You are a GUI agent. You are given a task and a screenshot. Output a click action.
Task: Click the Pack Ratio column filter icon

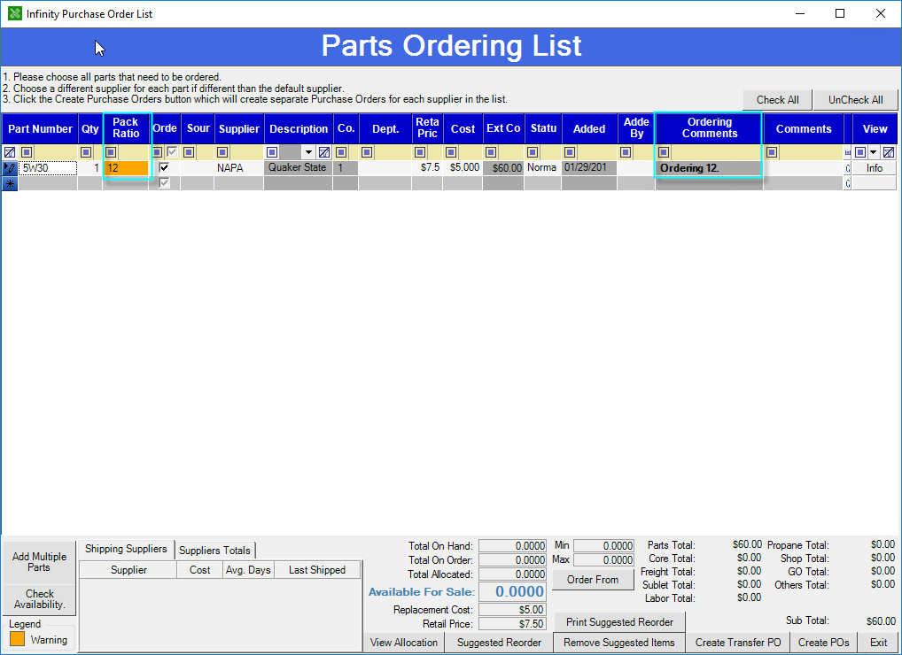[111, 152]
